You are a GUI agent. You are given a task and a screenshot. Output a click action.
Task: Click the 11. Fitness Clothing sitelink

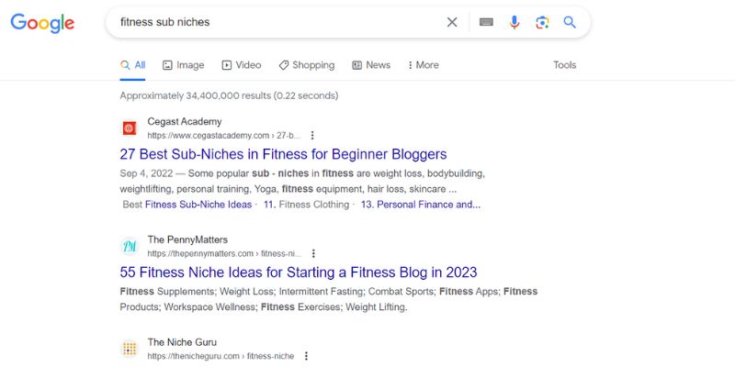point(307,205)
